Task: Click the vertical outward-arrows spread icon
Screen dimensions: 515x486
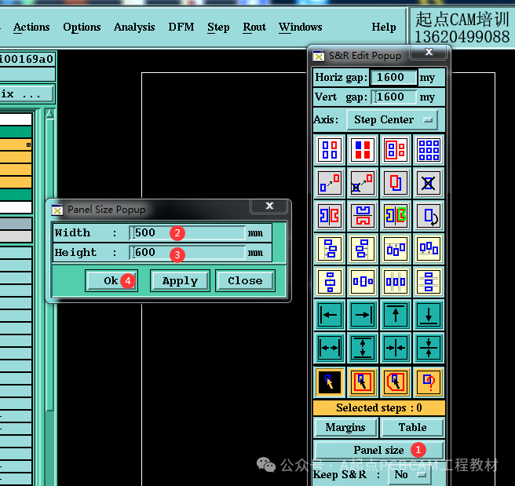Action: tap(363, 348)
